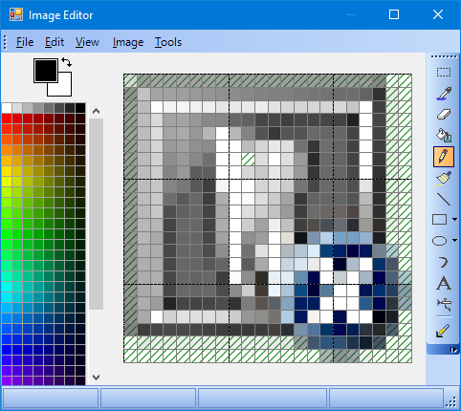
Task: Open the Tools menu
Action: click(168, 42)
